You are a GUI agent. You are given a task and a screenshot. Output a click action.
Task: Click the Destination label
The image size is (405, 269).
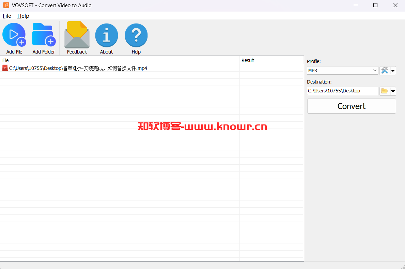pyautogui.click(x=319, y=82)
